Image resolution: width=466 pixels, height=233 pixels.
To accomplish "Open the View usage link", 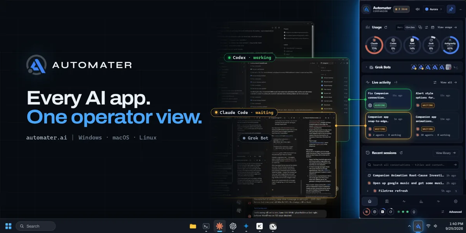I will click(447, 27).
